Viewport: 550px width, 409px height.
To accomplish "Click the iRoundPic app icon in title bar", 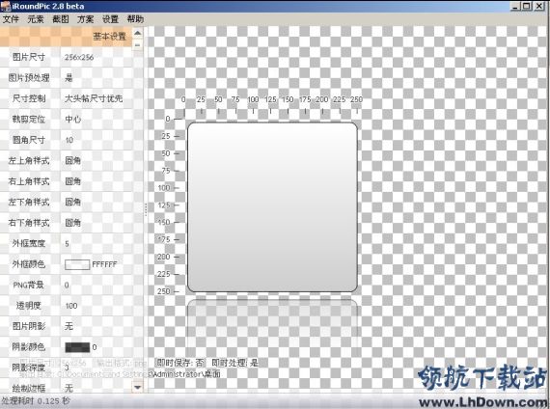I will [6, 6].
